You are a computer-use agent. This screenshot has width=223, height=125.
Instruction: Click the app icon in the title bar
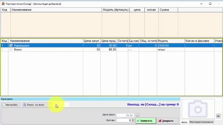tap(3, 4)
